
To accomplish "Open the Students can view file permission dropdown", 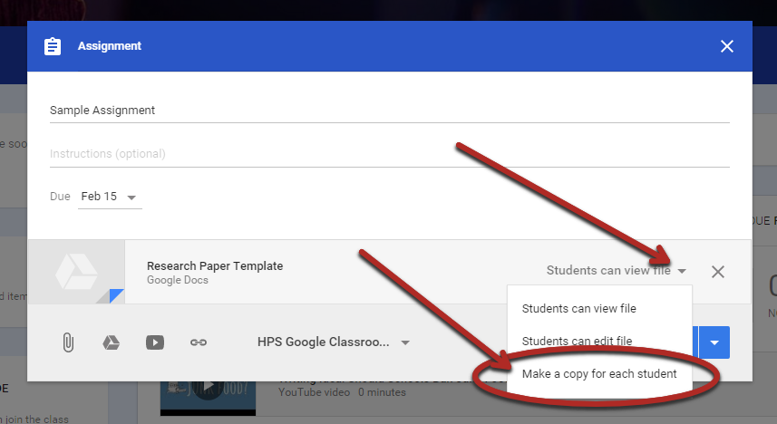I will pos(616,271).
